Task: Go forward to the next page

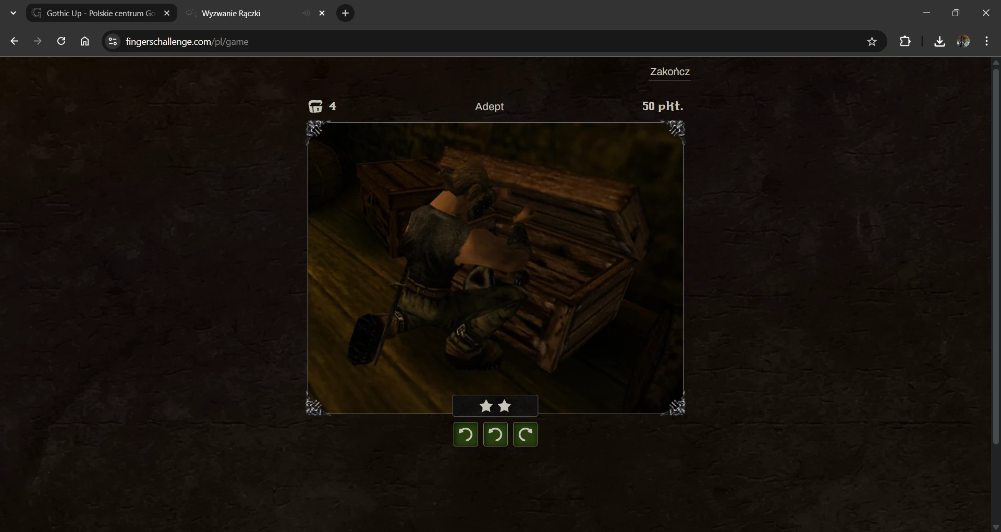Action: click(38, 41)
